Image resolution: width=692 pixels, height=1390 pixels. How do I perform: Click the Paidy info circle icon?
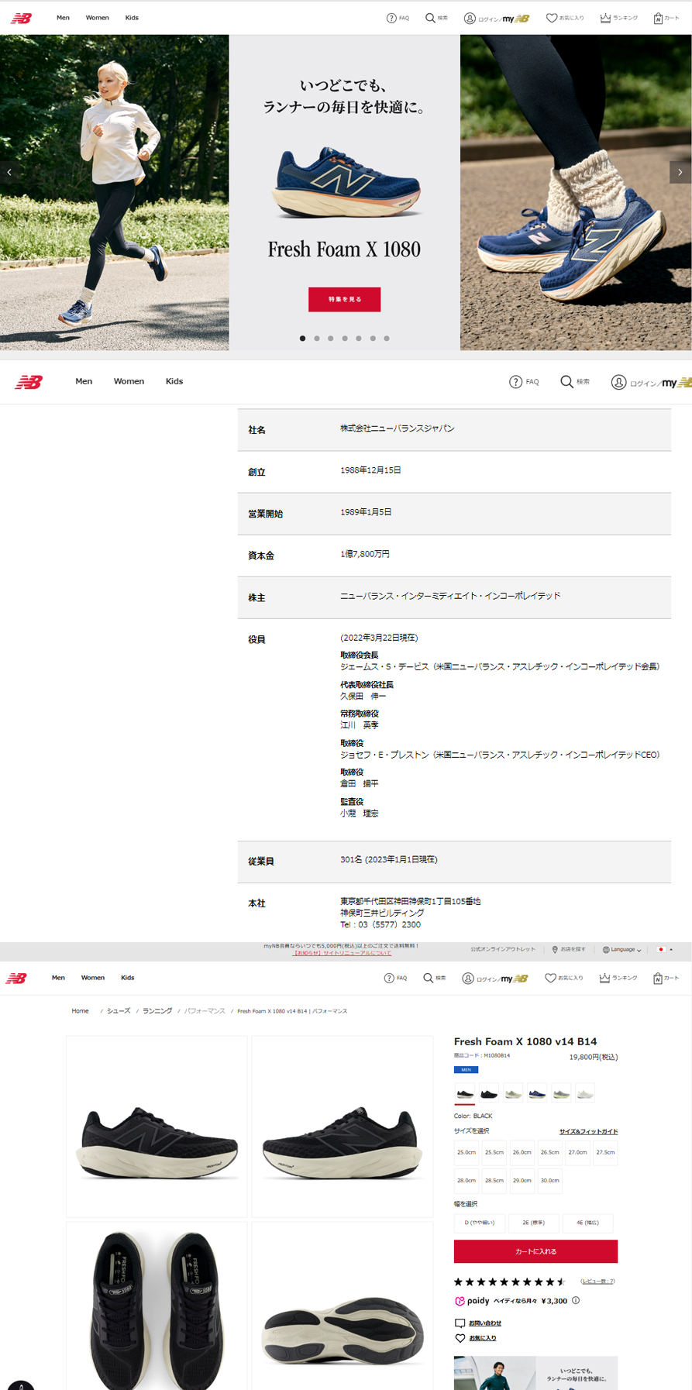(576, 1301)
